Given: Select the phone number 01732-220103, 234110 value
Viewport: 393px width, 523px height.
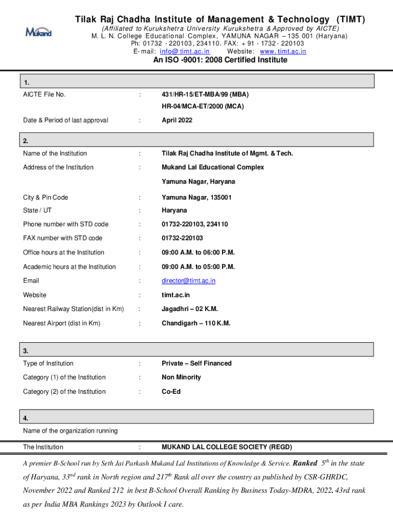Looking at the screenshot, I should (x=194, y=224).
